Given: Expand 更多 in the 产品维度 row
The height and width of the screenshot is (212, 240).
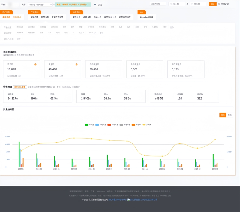Looking at the screenshot, I should (x=172, y=27).
